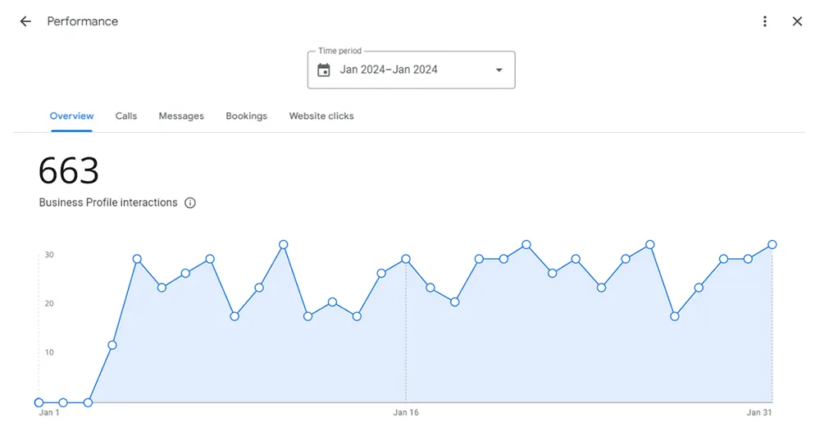Expand the Time period dropdown arrow

coord(499,70)
